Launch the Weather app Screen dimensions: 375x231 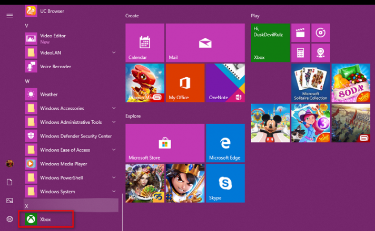pos(71,94)
